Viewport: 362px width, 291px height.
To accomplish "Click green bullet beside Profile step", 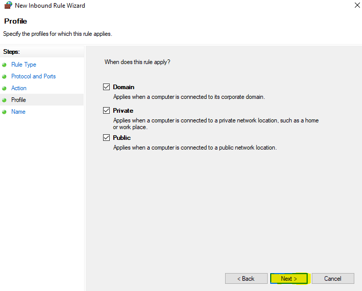I will tap(5, 100).
